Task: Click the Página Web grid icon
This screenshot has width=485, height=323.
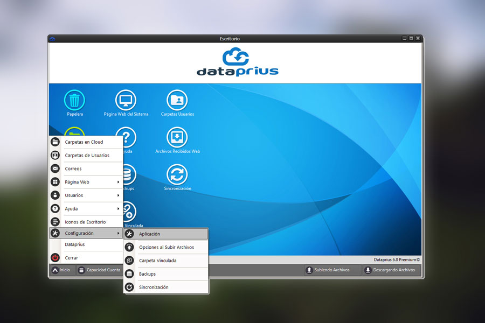Action: [x=55, y=182]
